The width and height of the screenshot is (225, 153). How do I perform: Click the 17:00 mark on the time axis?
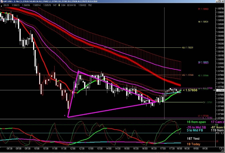[163, 149]
